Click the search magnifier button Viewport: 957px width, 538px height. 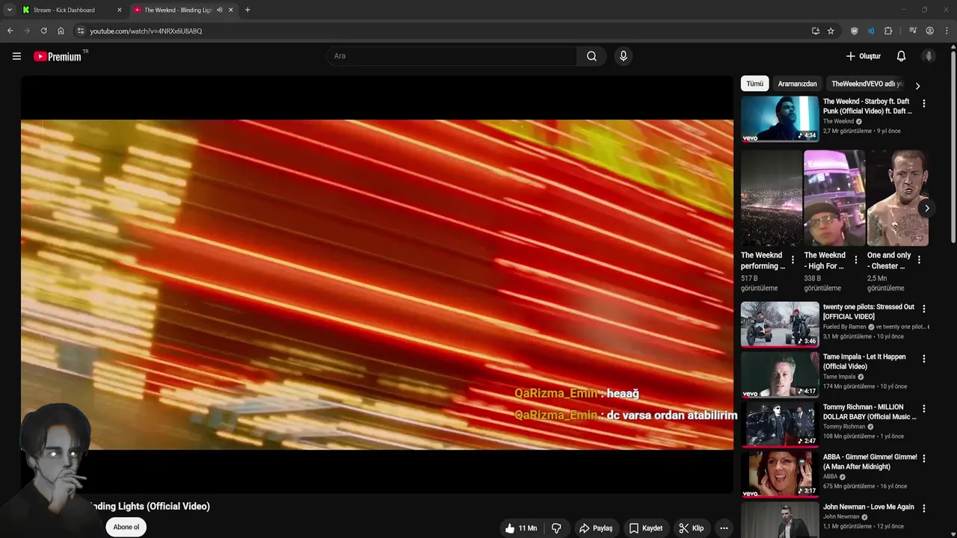(x=591, y=56)
